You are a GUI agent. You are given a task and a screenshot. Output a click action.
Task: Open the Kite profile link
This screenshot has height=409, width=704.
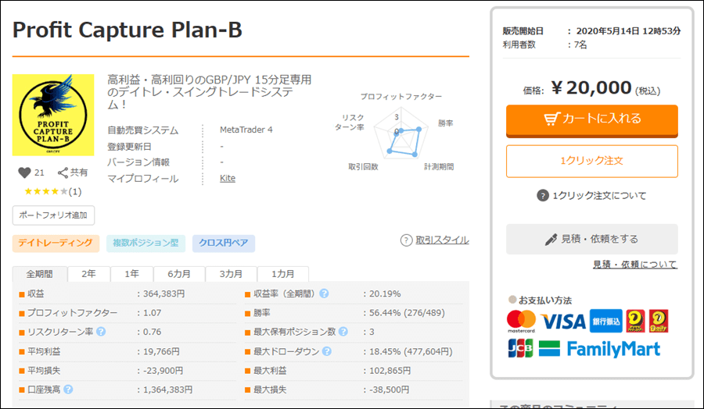pyautogui.click(x=228, y=179)
